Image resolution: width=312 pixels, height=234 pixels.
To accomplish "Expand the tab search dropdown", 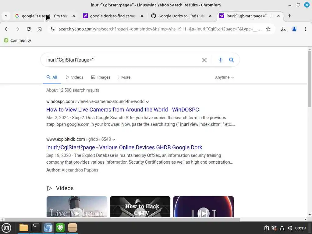I will (6, 16).
